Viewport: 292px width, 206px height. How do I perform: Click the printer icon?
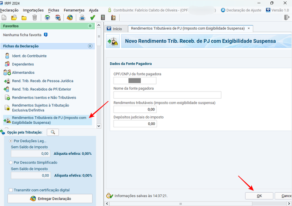pos(82,18)
